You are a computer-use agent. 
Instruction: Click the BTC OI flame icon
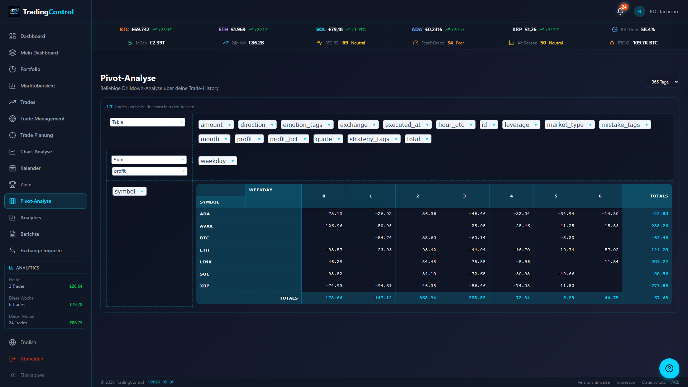[x=612, y=43]
